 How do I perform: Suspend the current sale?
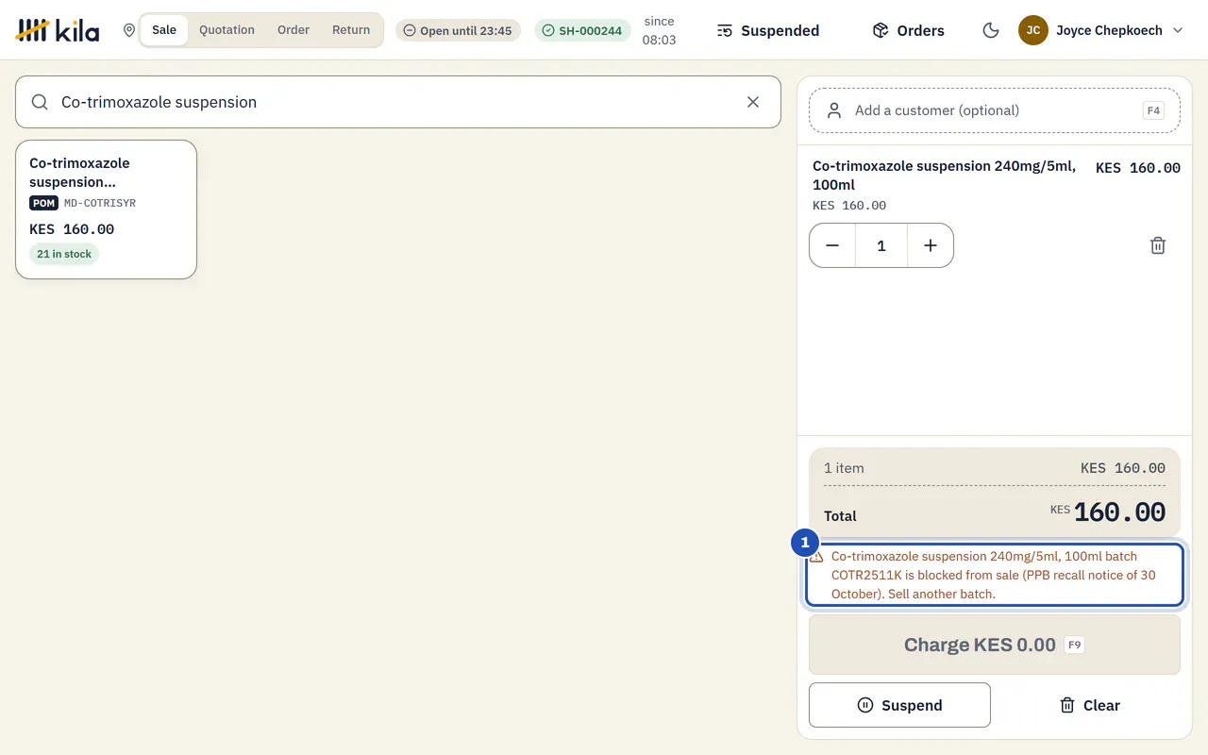(899, 705)
